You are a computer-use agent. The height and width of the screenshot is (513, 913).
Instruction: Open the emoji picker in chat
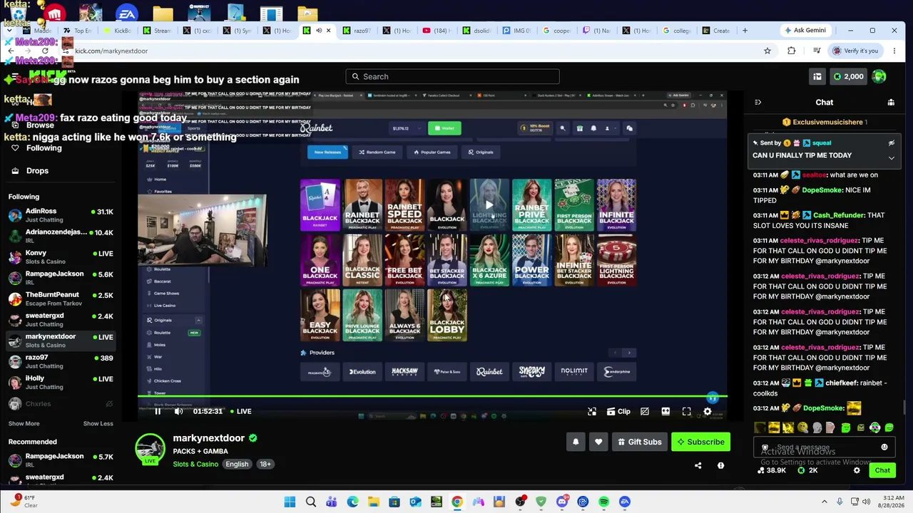point(884,447)
